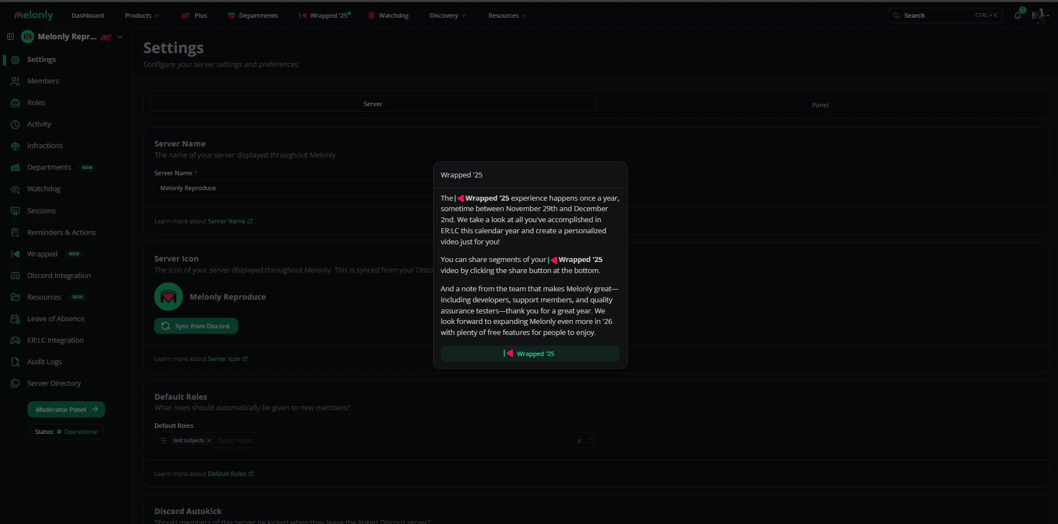
Task: Expand the Products menu
Action: click(142, 15)
